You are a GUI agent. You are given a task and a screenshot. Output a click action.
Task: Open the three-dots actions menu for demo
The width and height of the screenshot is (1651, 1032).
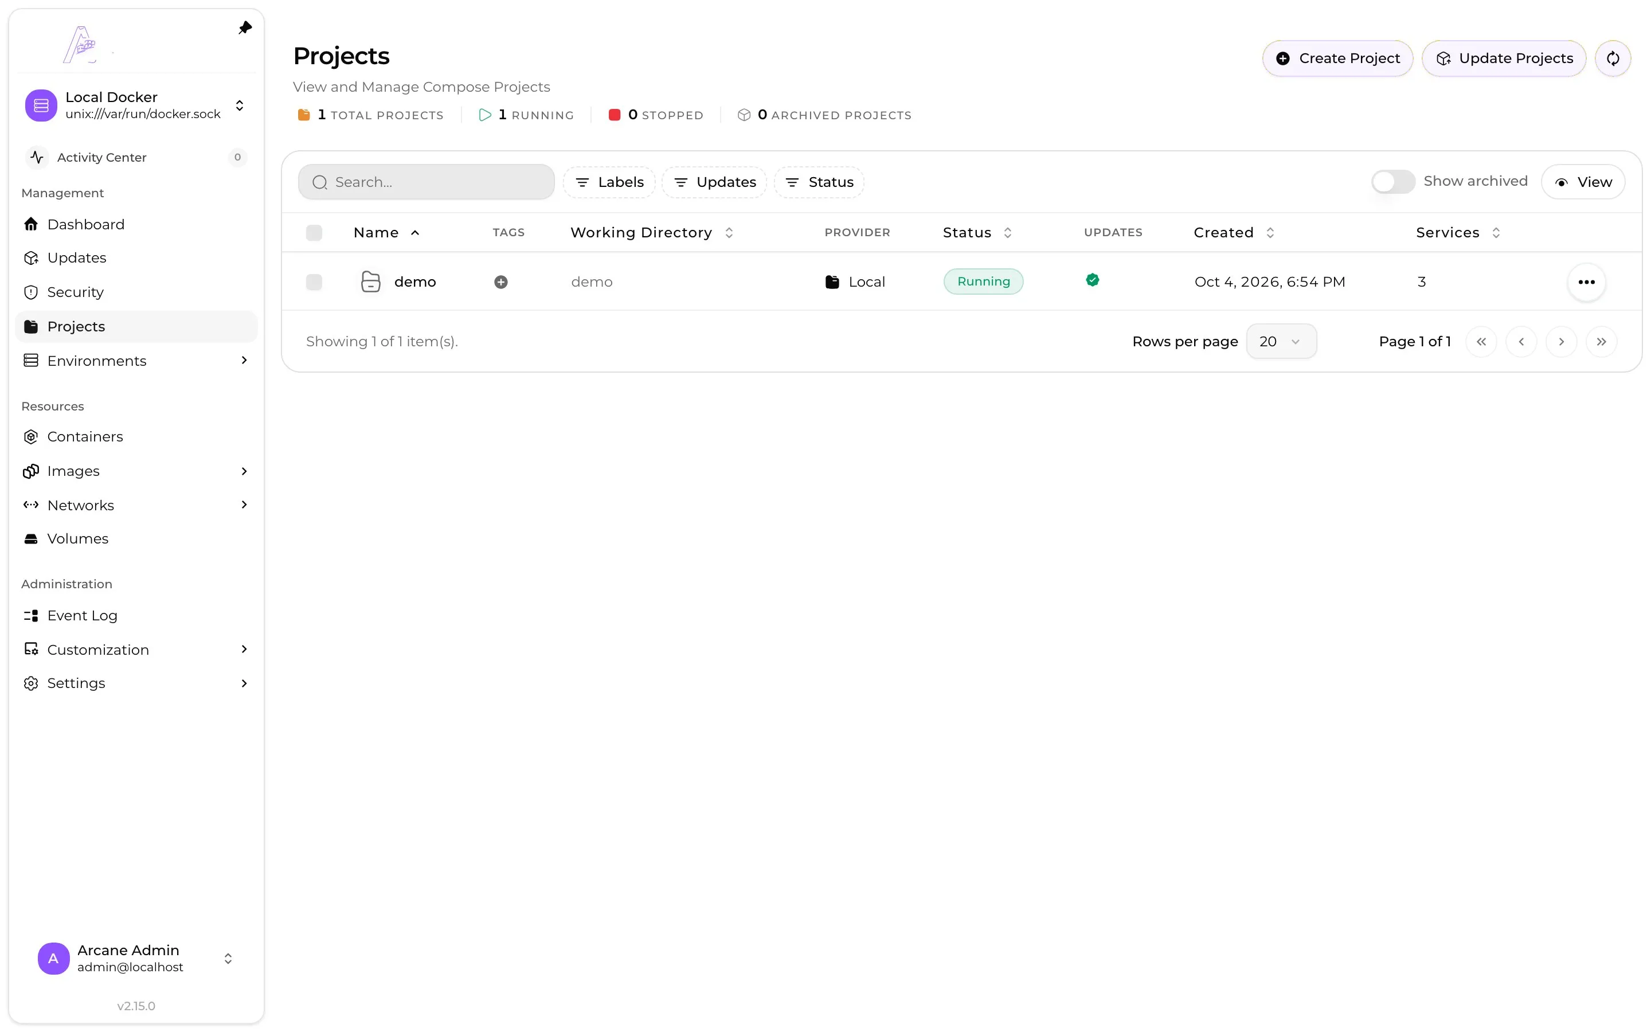[1586, 282]
